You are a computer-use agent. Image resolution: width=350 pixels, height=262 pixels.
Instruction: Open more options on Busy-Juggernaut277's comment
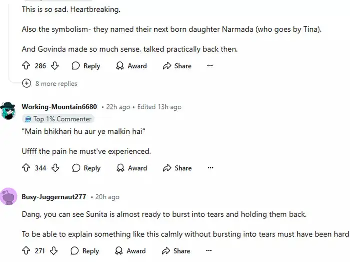(210, 251)
